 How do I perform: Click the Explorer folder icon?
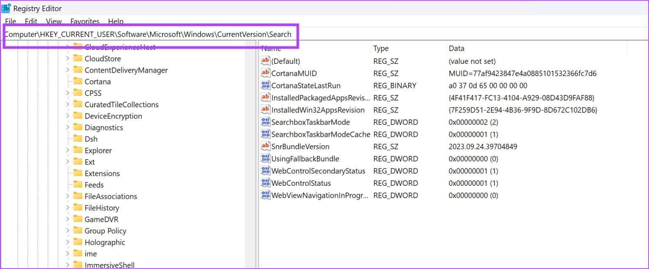click(x=77, y=150)
